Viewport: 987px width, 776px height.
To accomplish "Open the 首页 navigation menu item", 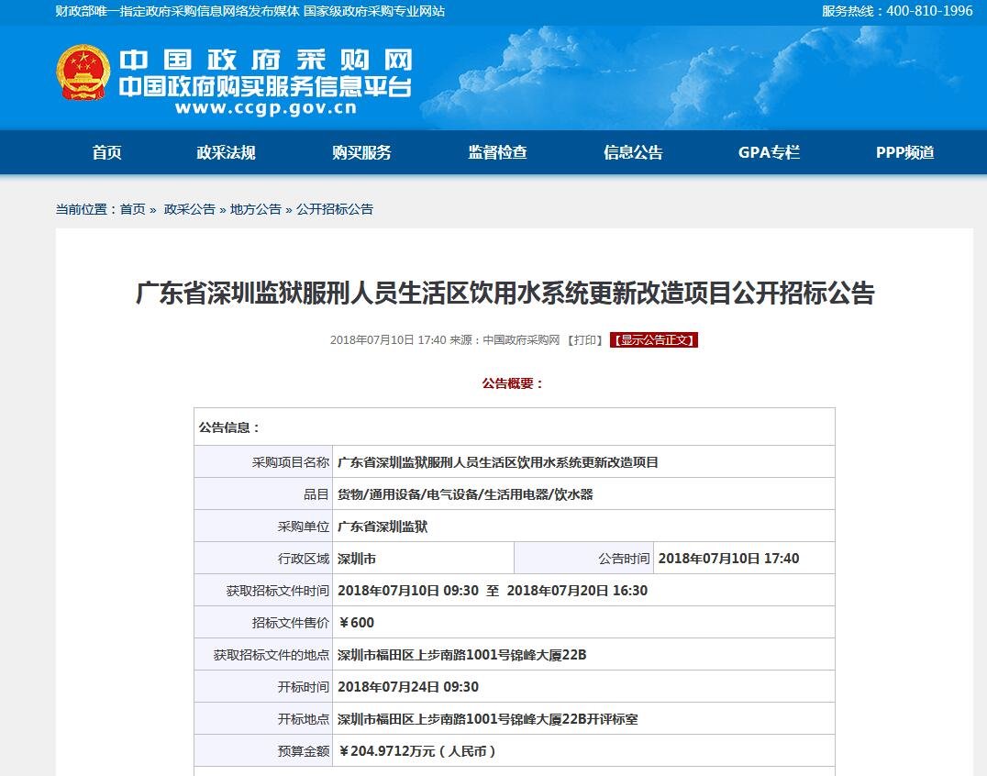I will 107,152.
